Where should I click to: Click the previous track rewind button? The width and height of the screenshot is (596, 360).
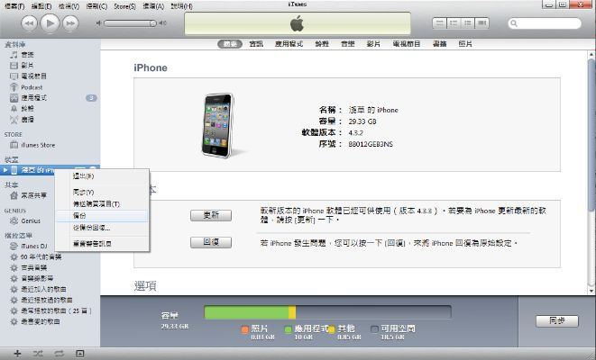click(x=29, y=23)
